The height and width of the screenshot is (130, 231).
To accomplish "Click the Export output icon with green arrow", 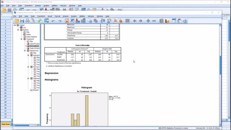I will coord(40,21).
